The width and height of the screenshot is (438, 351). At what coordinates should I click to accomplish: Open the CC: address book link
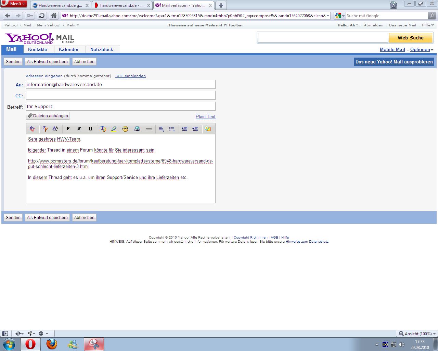click(19, 96)
